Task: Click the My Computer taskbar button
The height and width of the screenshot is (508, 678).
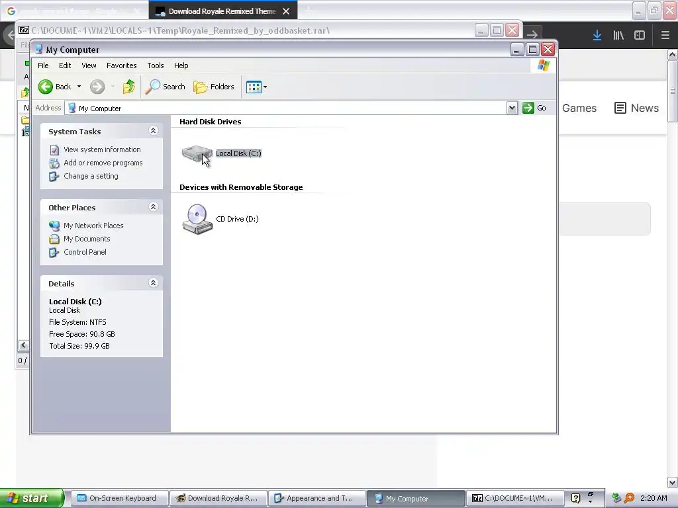Action: [416, 498]
